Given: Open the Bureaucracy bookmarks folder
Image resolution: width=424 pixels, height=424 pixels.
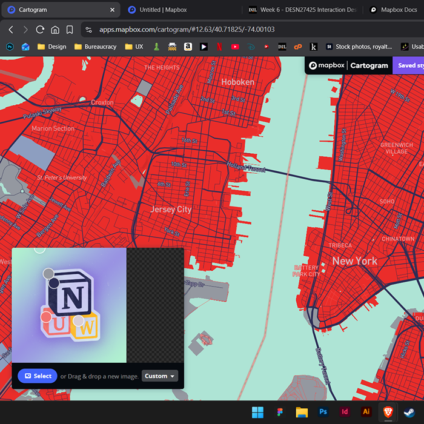Looking at the screenshot, I should coord(95,47).
